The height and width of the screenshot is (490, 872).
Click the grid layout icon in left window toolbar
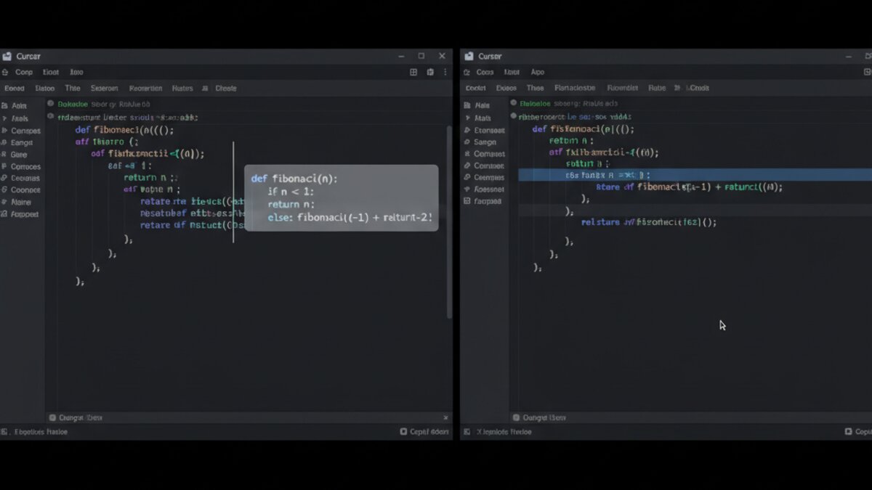click(x=413, y=72)
